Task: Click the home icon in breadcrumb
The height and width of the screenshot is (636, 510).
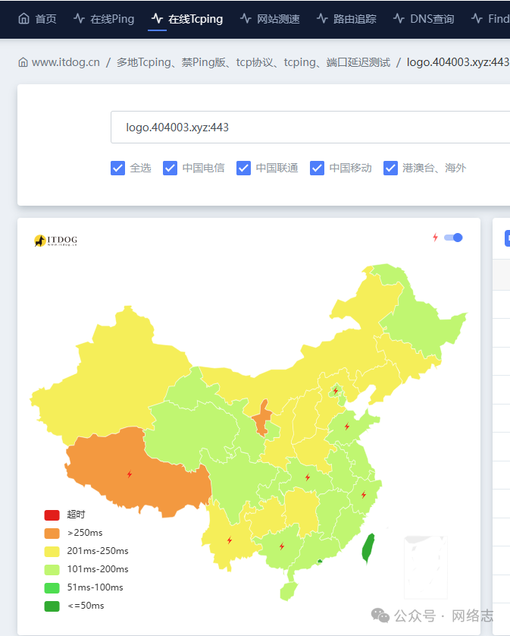Action: (x=23, y=62)
